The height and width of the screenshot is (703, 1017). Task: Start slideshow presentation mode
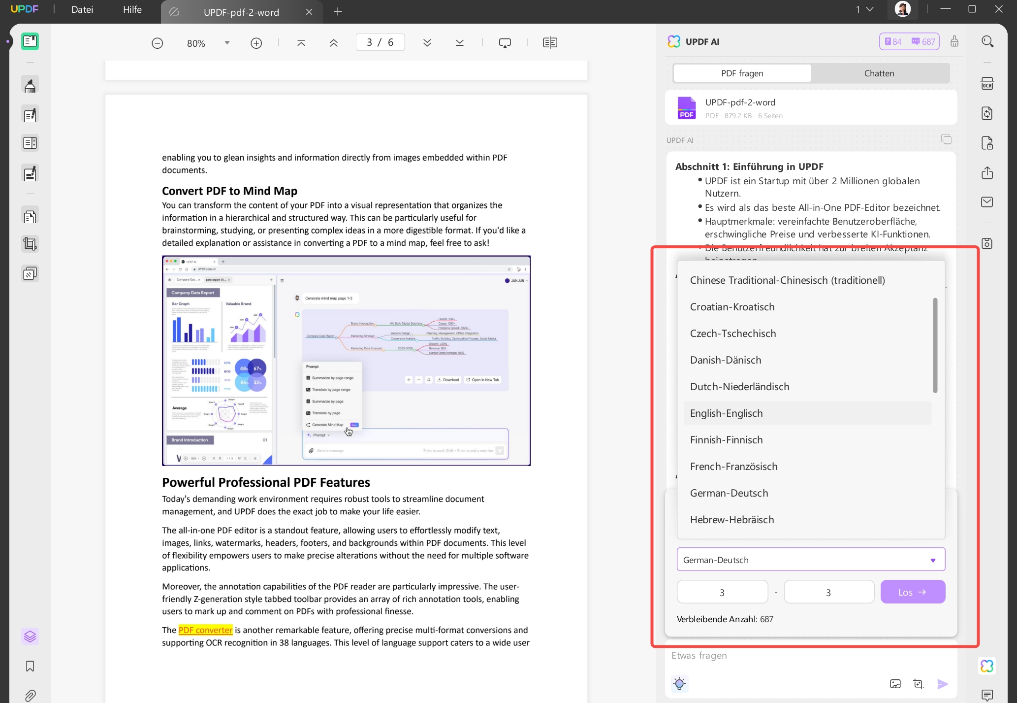(x=505, y=43)
